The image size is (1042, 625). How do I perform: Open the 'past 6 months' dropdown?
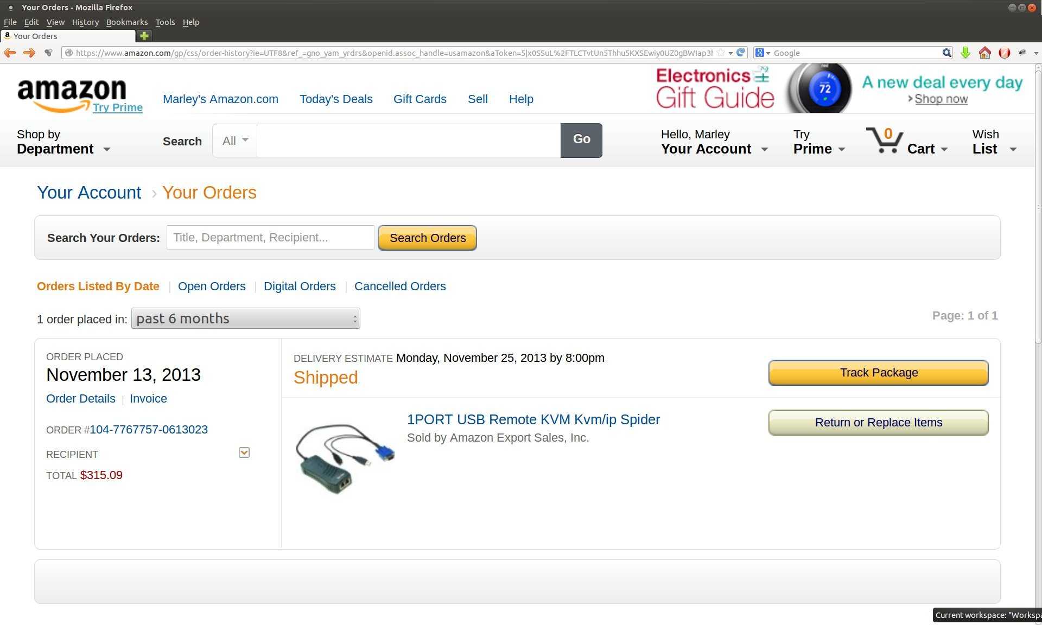tap(245, 318)
